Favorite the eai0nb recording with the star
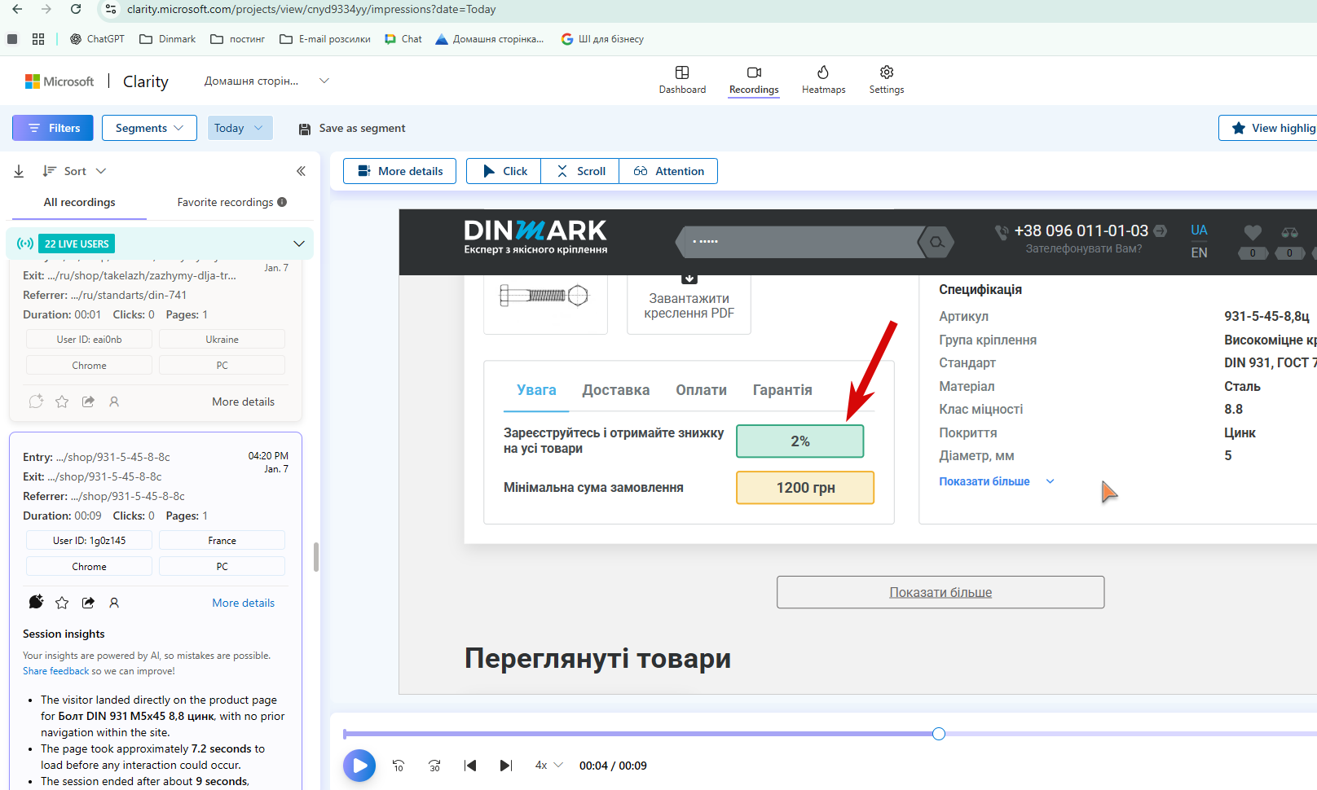The height and width of the screenshot is (790, 1317). pyautogui.click(x=62, y=402)
